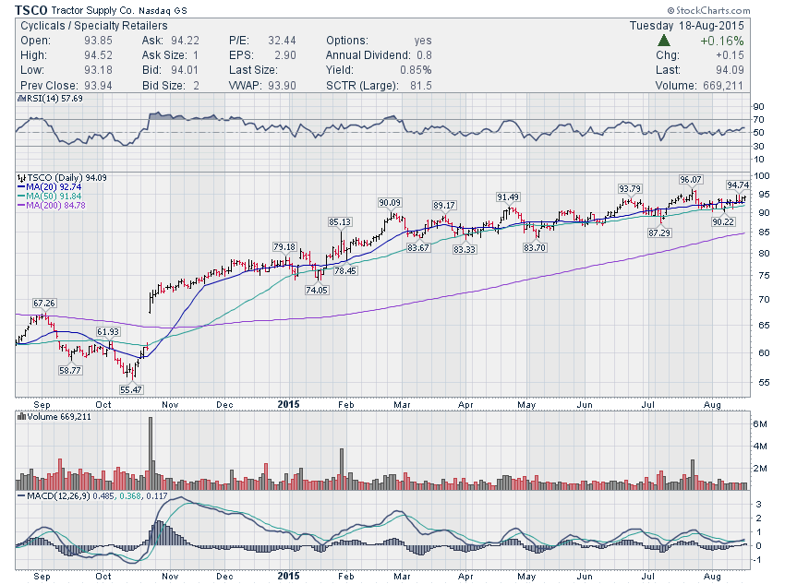The image size is (785, 584).
Task: Click the 83.33 price annotation
Action: coord(465,249)
